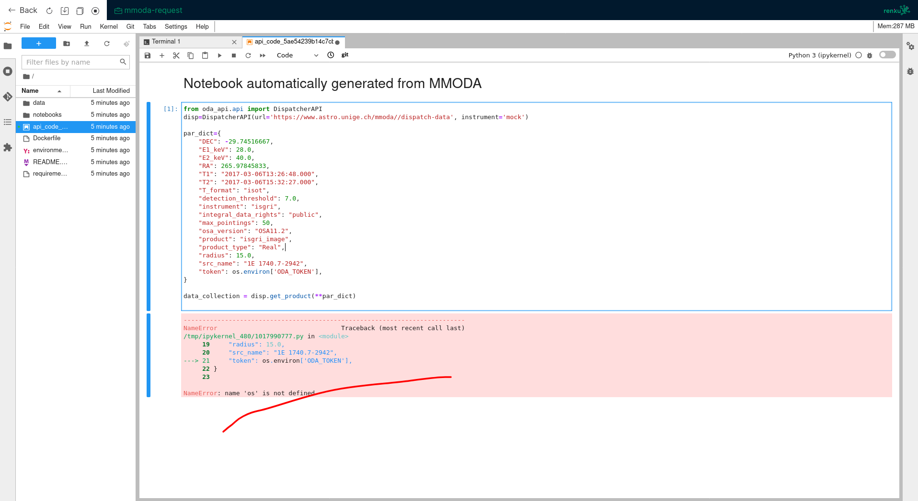The height and width of the screenshot is (501, 918).
Task: Upload files using the upload icon
Action: 87,44
